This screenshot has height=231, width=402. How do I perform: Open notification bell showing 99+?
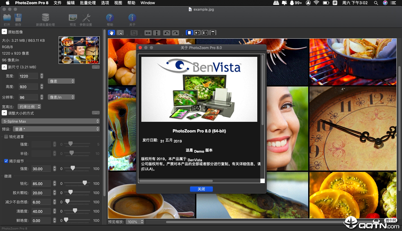point(296,3)
